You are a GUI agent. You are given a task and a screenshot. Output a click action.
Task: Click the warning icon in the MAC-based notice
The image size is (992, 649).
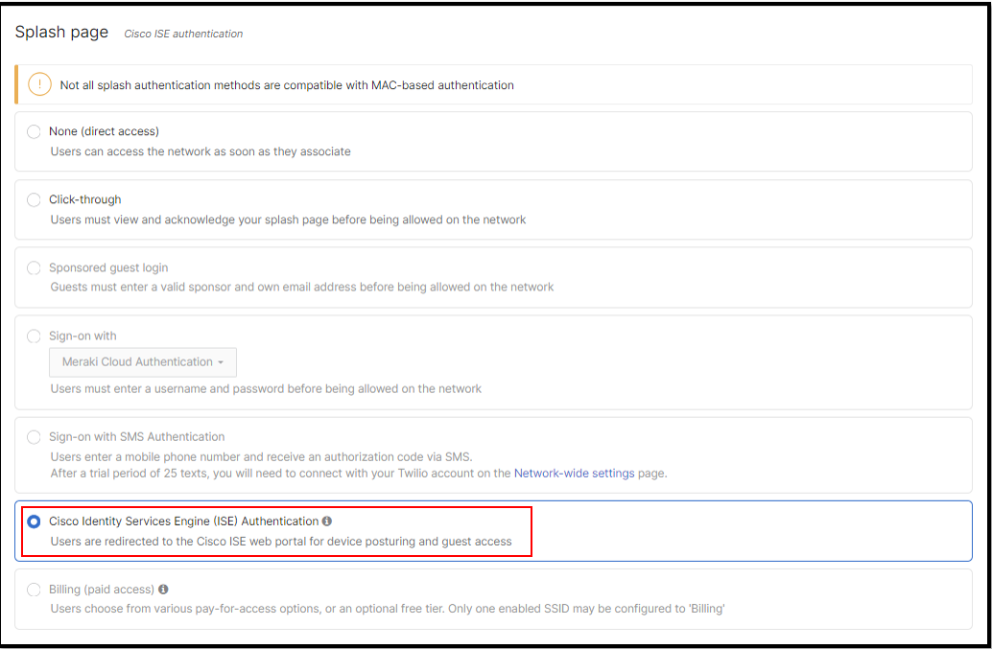point(40,84)
